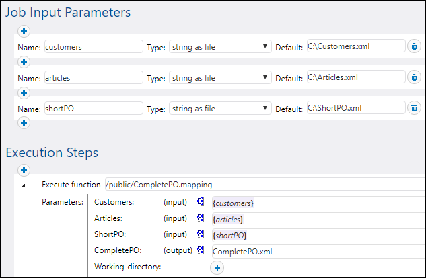Add a new step under Execution Steps
Image resolution: width=426 pixels, height=278 pixels.
point(24,171)
